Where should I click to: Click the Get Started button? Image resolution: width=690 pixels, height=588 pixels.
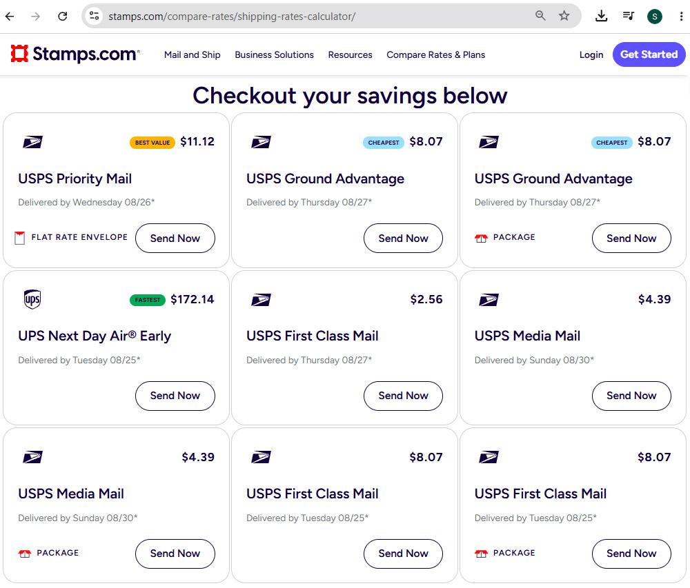point(649,54)
